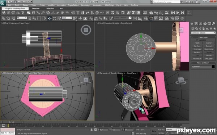Click the ProBoolean button

coord(197,59)
